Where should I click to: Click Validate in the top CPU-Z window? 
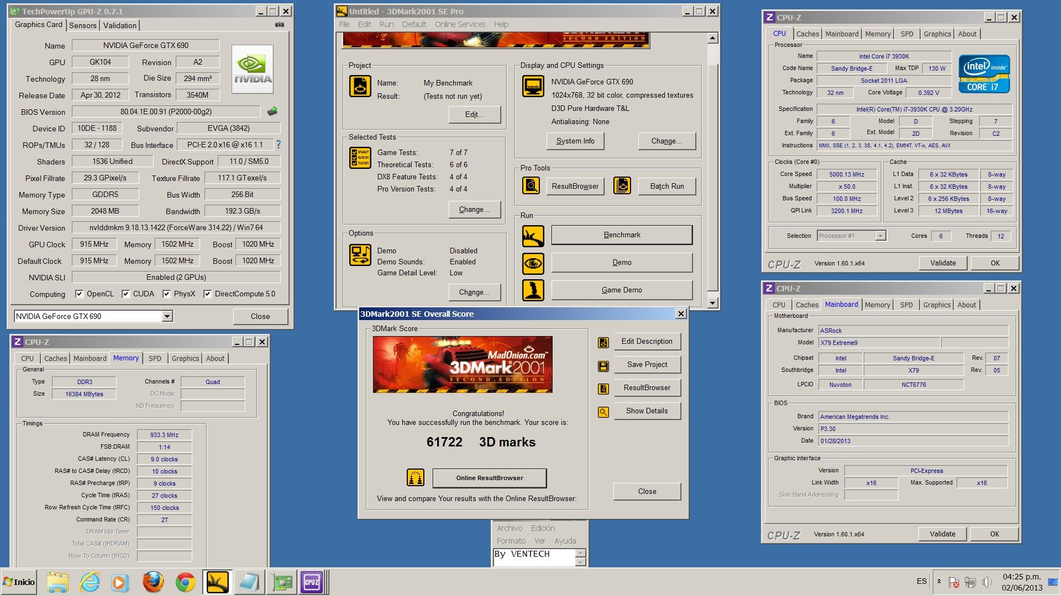[943, 263]
